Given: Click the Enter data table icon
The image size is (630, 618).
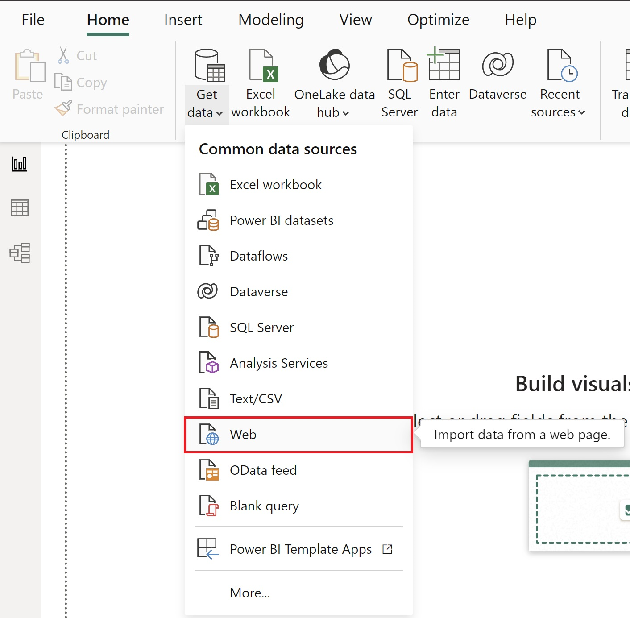Looking at the screenshot, I should [x=443, y=64].
